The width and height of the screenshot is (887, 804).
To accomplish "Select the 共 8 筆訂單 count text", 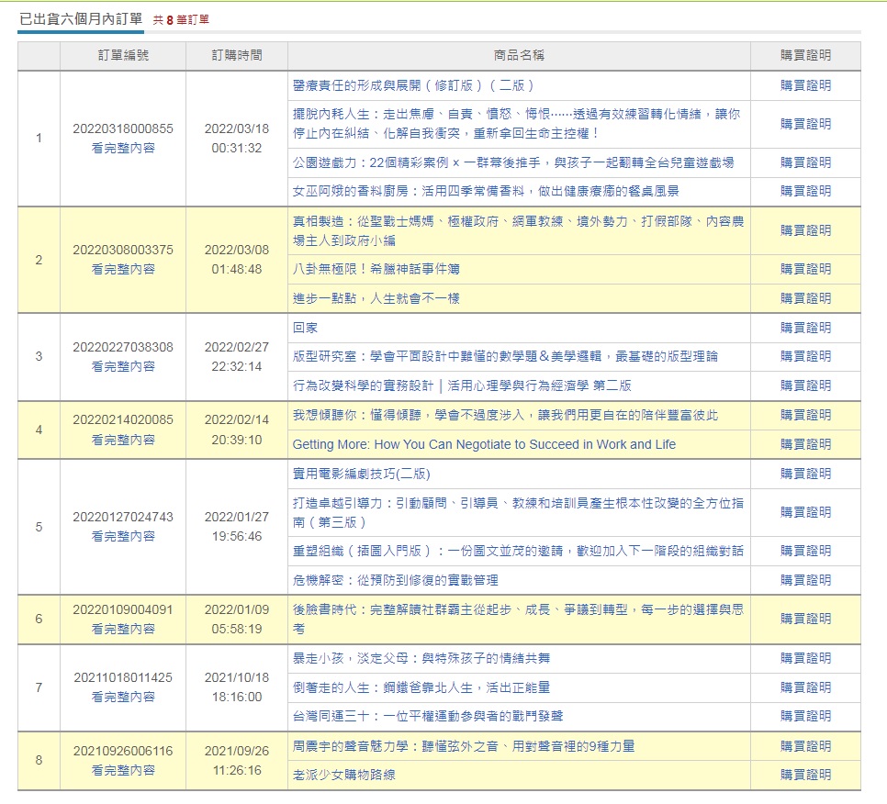I will pos(181,20).
